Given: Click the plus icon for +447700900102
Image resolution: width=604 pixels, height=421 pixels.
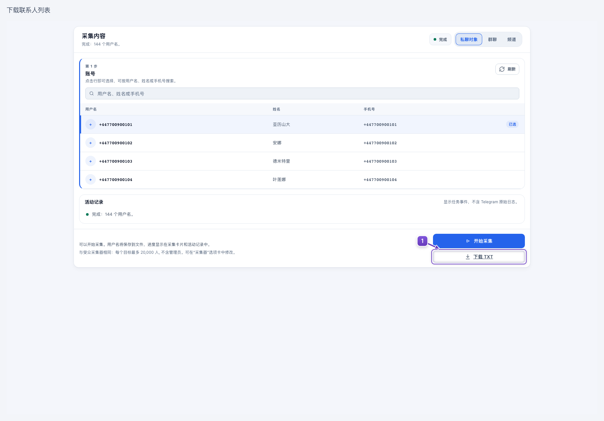Looking at the screenshot, I should tap(91, 143).
